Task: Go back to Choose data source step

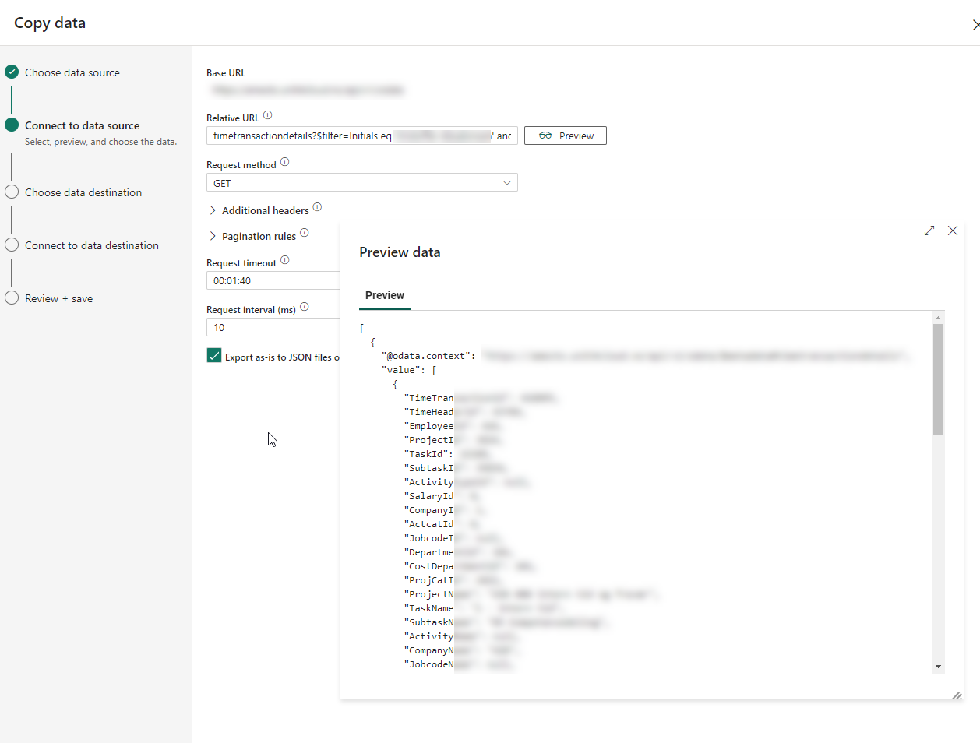Action: pyautogui.click(x=72, y=72)
